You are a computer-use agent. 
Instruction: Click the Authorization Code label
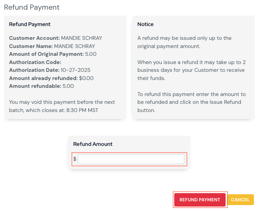(35, 62)
